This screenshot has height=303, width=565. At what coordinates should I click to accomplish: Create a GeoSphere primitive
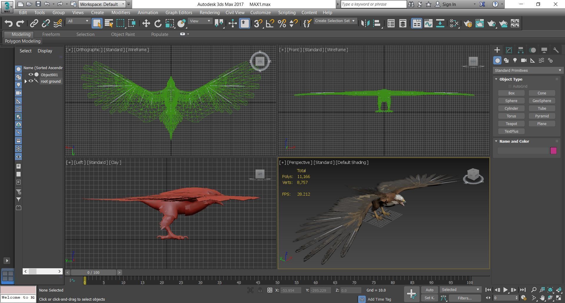[x=541, y=101]
